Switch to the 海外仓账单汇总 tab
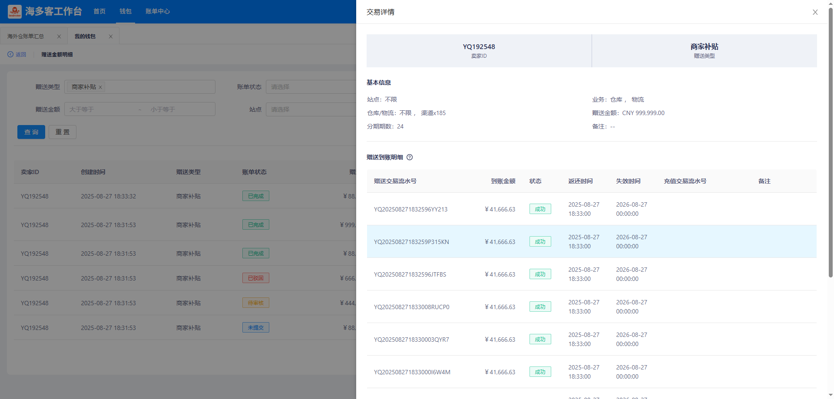 pos(26,36)
